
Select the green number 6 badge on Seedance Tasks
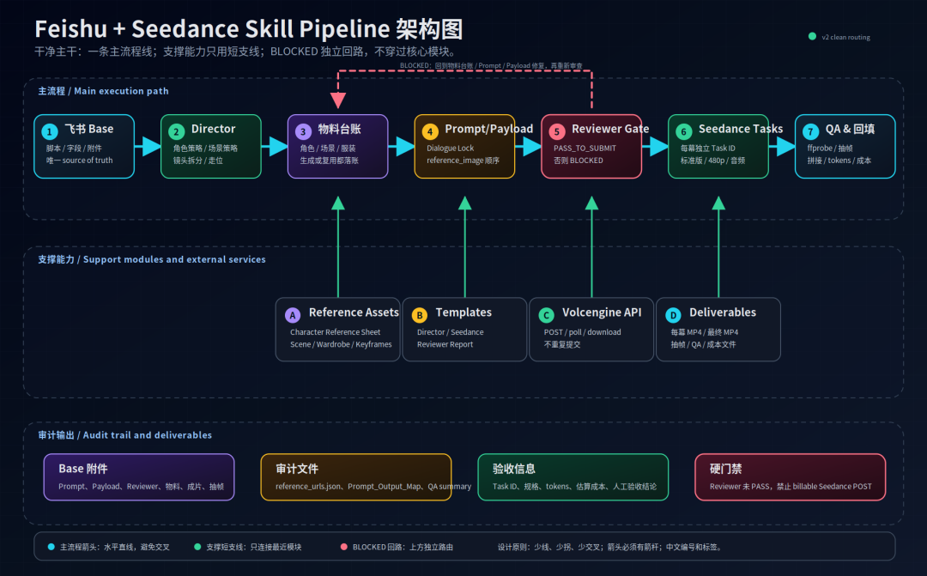pos(684,131)
